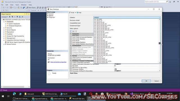Click the Save All toolbar icon
180x101 pixels.
(24, 8)
